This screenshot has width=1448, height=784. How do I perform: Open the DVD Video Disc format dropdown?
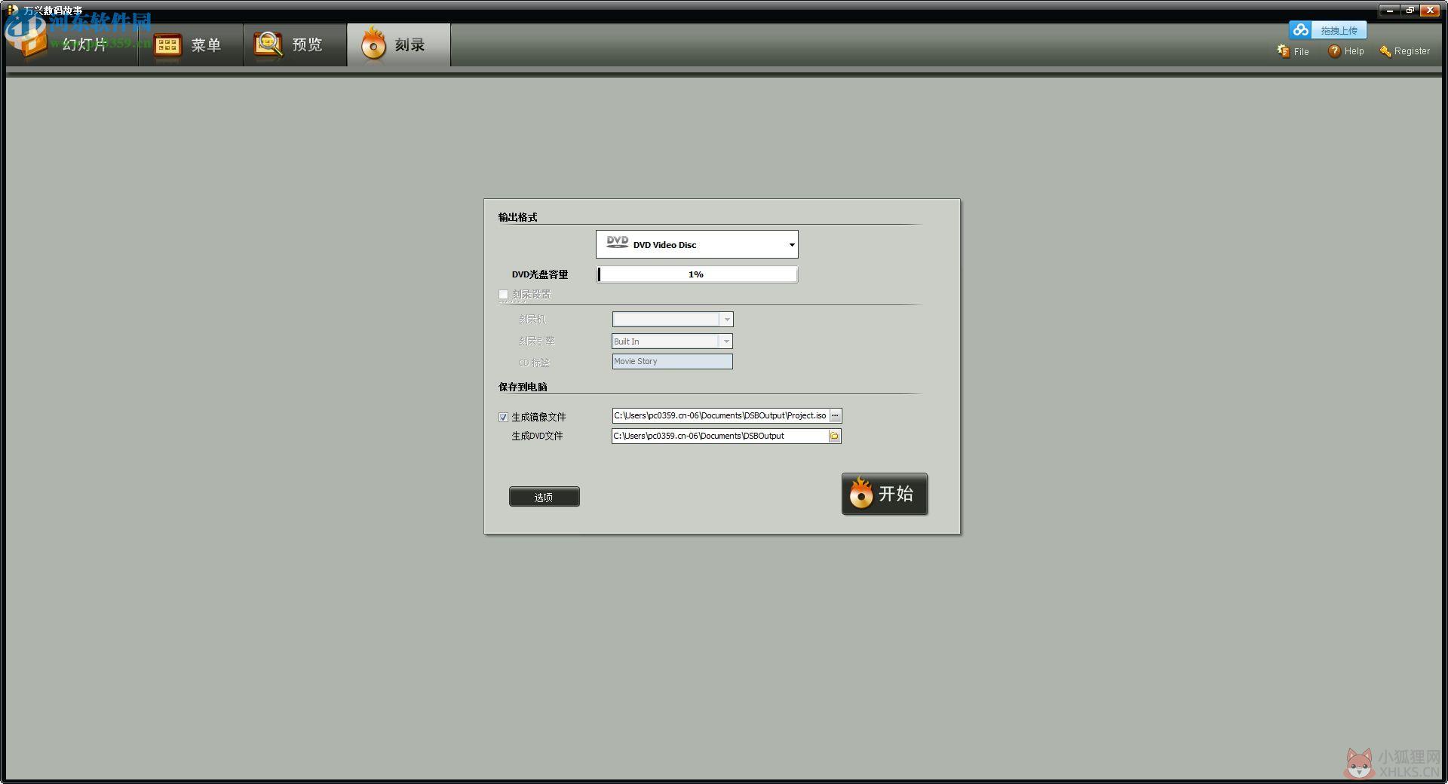(x=697, y=244)
